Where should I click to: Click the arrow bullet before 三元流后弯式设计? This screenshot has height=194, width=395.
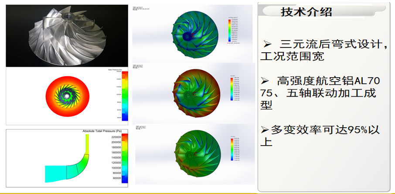267,44
